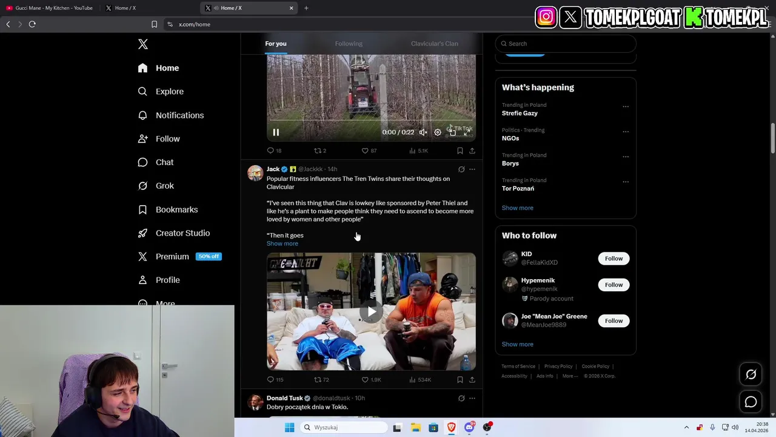Open Profile from the sidebar

[159, 280]
